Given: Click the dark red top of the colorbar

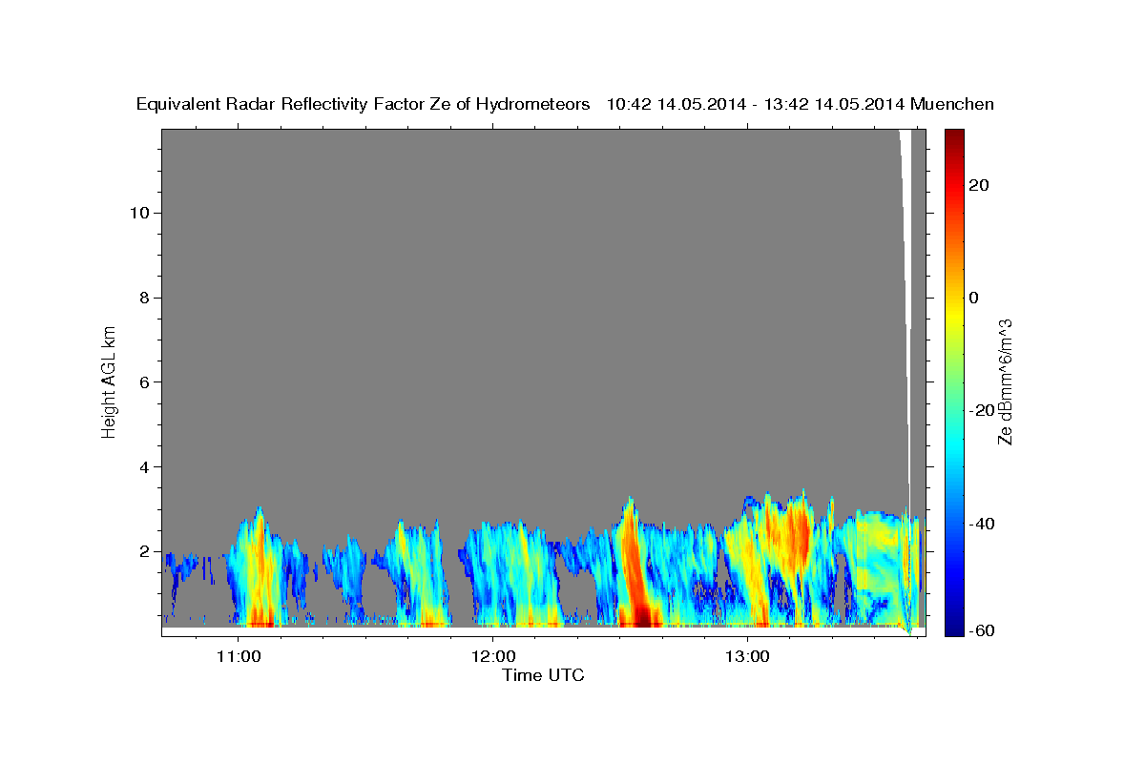Looking at the screenshot, I should pyautogui.click(x=953, y=138).
